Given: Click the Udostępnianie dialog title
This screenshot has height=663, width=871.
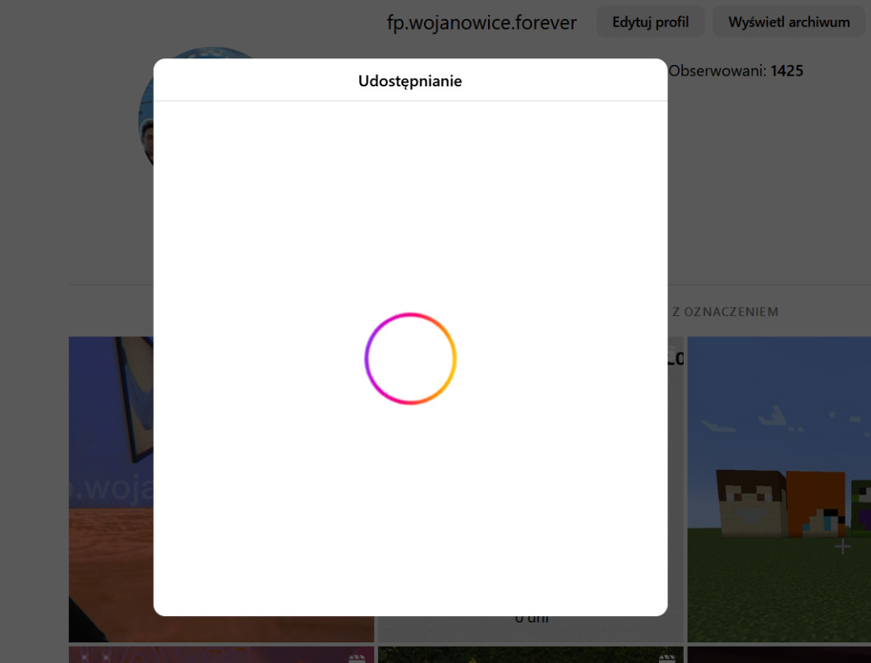Looking at the screenshot, I should (410, 81).
